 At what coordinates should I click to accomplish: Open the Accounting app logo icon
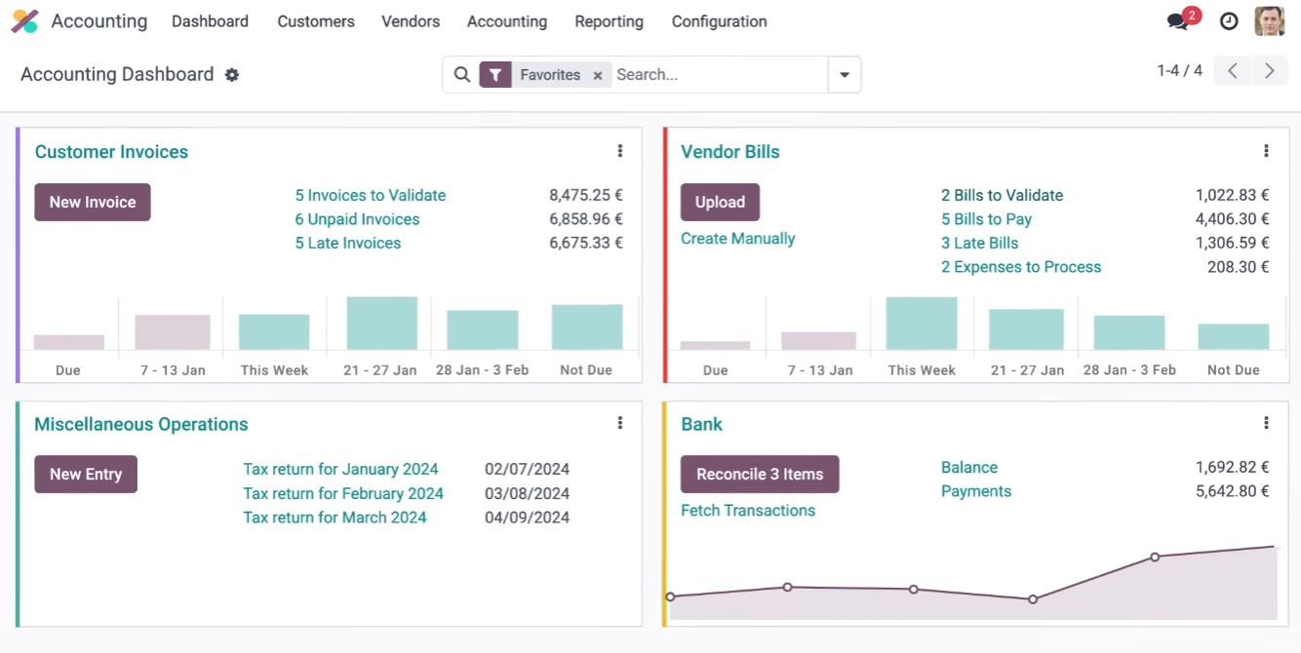point(24,21)
